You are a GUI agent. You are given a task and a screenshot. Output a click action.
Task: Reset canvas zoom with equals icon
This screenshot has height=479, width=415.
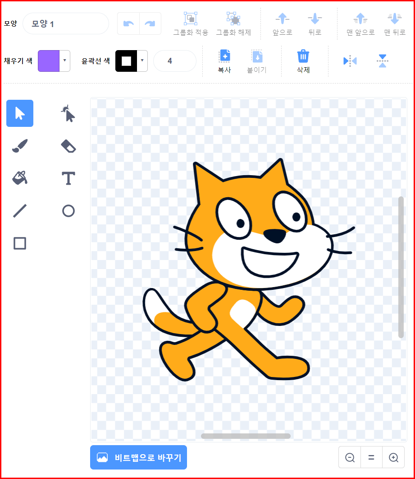click(371, 457)
